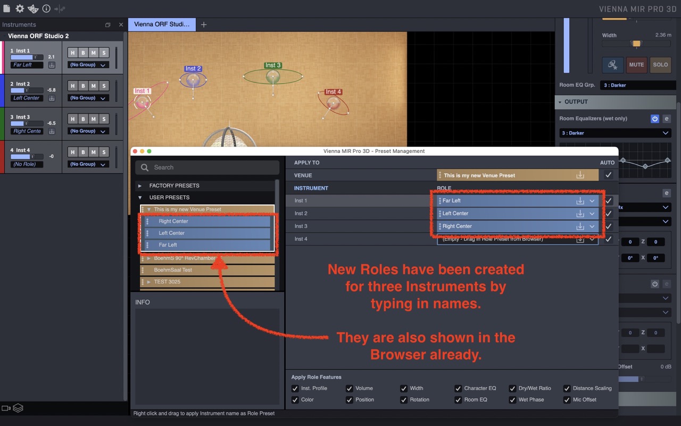Screen dimensions: 681x426
Task: Add a new venue tab with plus
Action: (x=203, y=24)
